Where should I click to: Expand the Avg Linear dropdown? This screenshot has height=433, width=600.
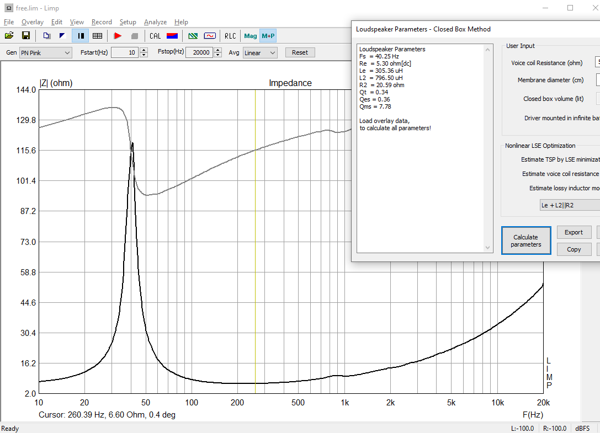pos(260,53)
